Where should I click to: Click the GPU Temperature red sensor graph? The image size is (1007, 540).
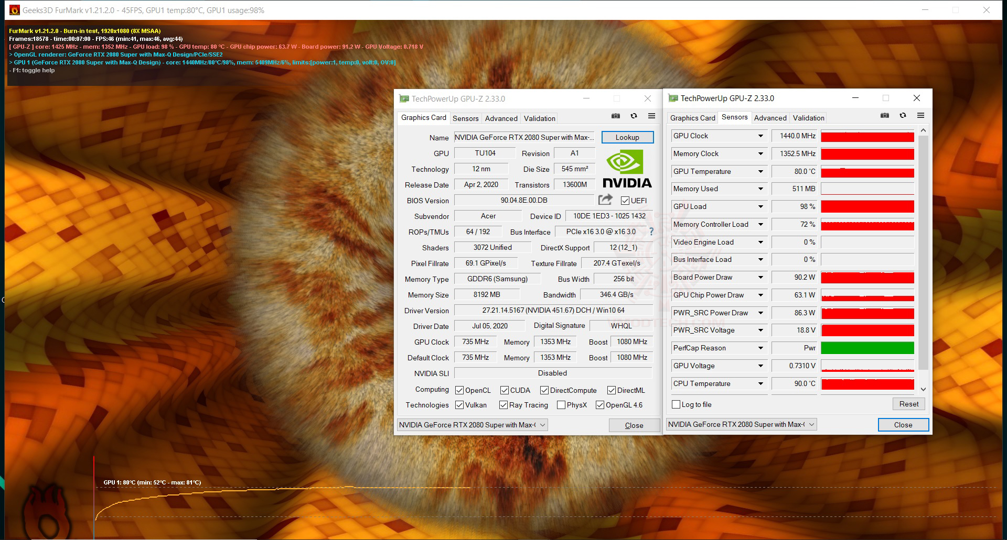click(x=867, y=172)
